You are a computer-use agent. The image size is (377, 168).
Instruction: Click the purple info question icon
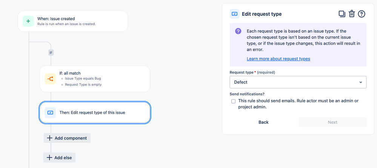point(238,31)
